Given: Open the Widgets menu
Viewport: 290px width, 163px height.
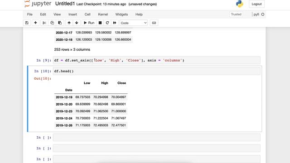Looking at the screenshot, I should 121,14.
